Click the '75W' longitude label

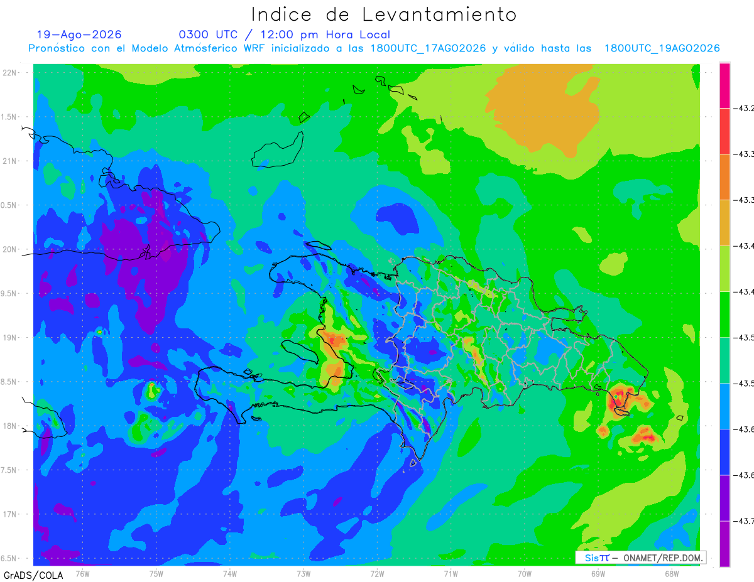(156, 573)
